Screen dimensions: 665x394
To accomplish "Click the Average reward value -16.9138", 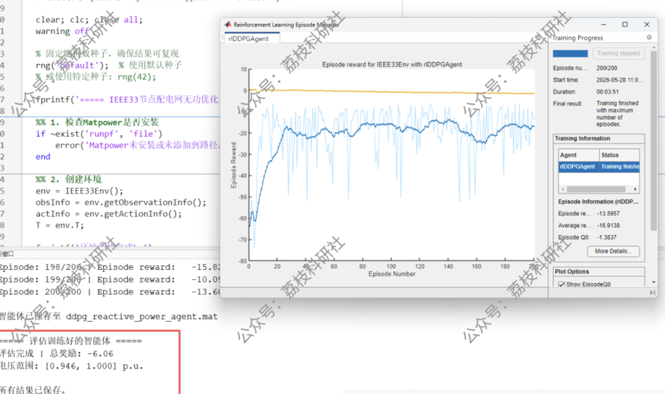I will 608,226.
